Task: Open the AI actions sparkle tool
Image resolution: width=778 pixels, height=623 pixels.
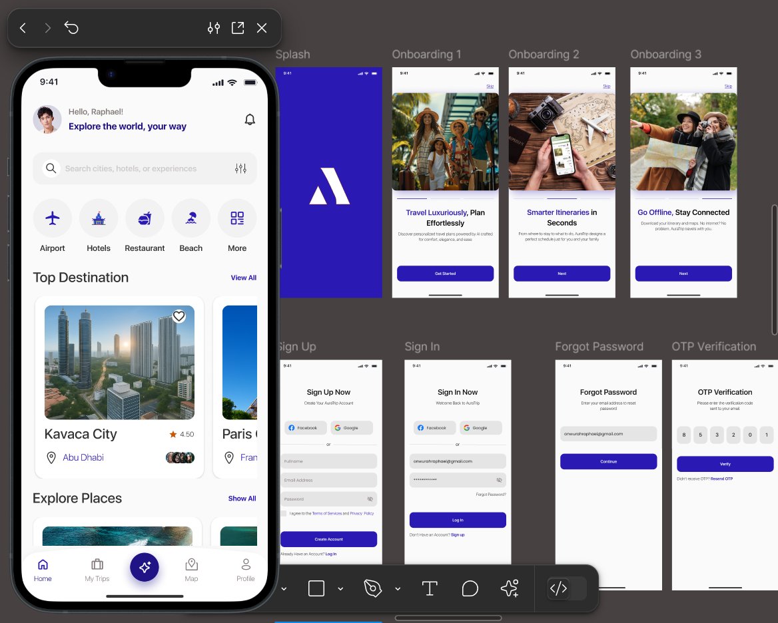Action: click(510, 588)
